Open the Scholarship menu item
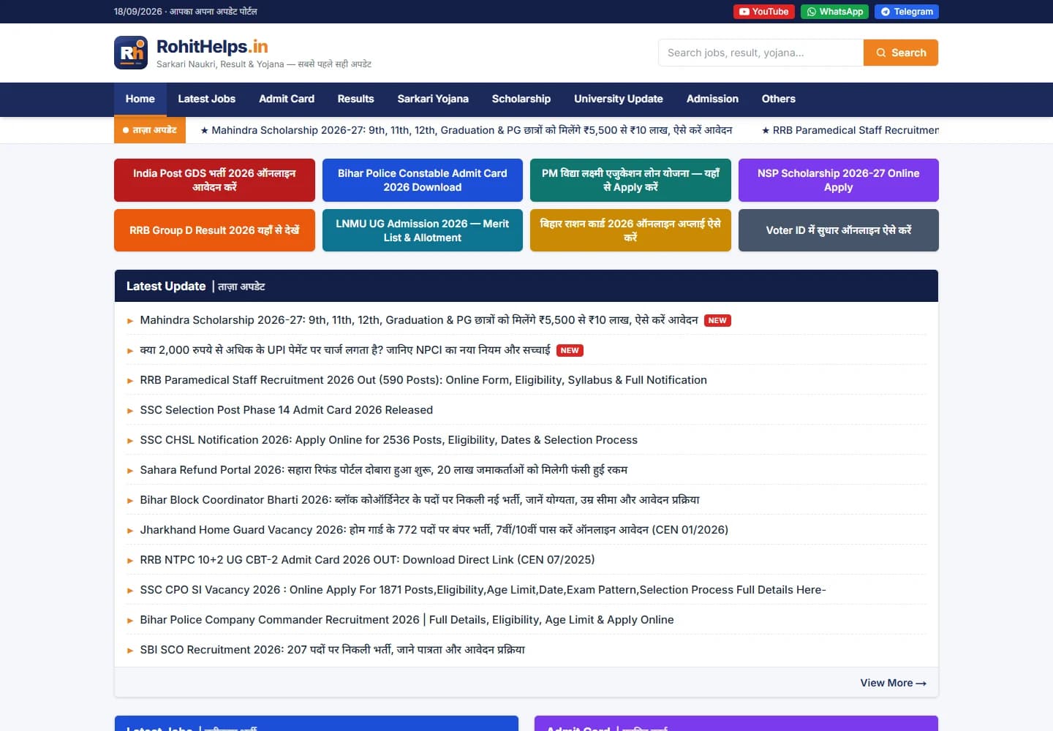The height and width of the screenshot is (731, 1053). [521, 99]
